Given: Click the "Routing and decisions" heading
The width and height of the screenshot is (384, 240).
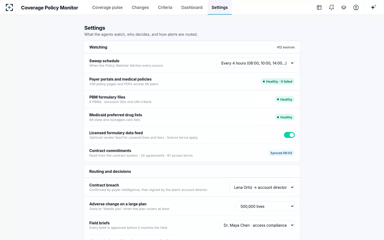Looking at the screenshot, I should [x=110, y=171].
